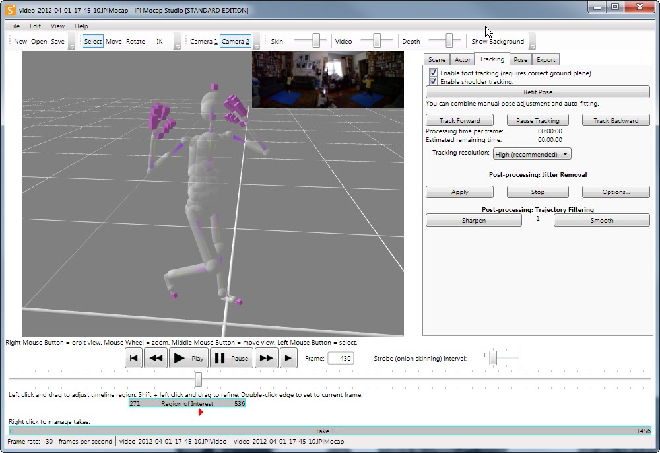Click the camera video preview thumbnail
This screenshot has height=453, width=660.
tap(327, 79)
